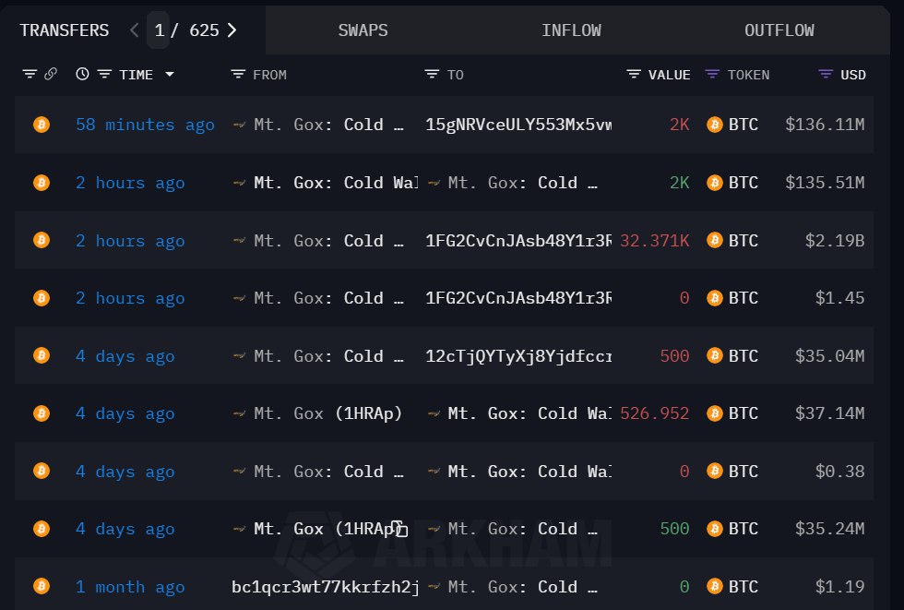
Task: Click the Bitcoin icon in the 58 minutes ago row
Action: (x=41, y=125)
